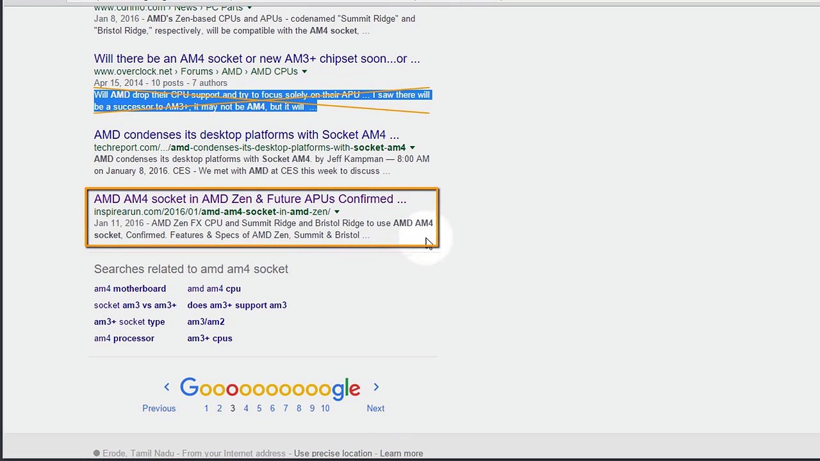Jump to results page 8
Viewport: 820px width, 461px height.
299,408
